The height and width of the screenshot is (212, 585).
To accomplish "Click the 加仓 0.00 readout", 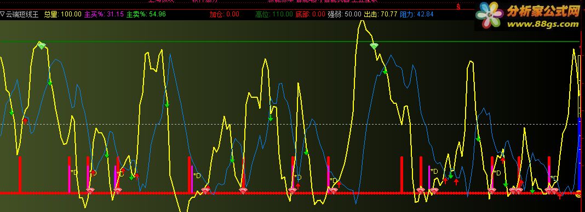I will click(224, 15).
